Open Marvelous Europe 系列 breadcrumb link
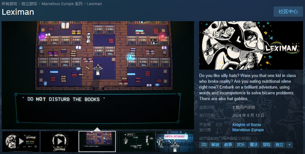 62,4
